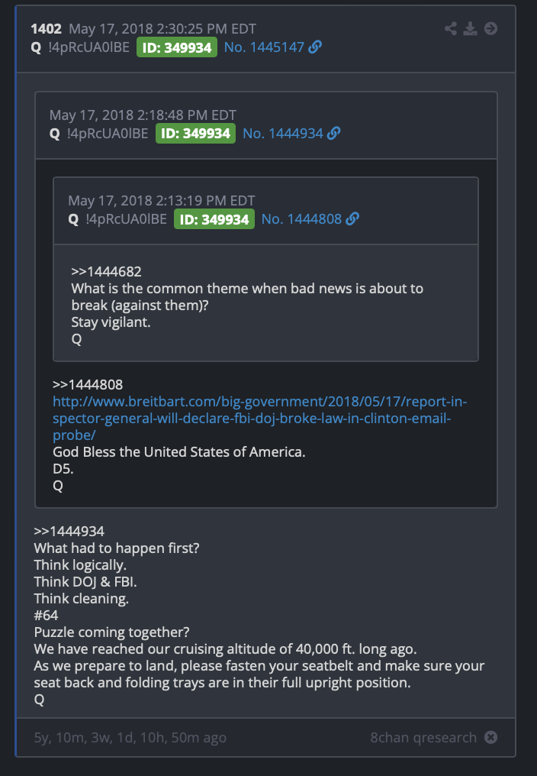This screenshot has width=537, height=776.
Task: Download post 1402 via the download icon
Action: 470,29
